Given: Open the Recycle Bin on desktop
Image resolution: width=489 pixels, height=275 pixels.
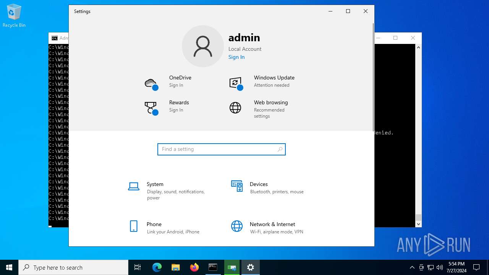Looking at the screenshot, I should [x=14, y=16].
